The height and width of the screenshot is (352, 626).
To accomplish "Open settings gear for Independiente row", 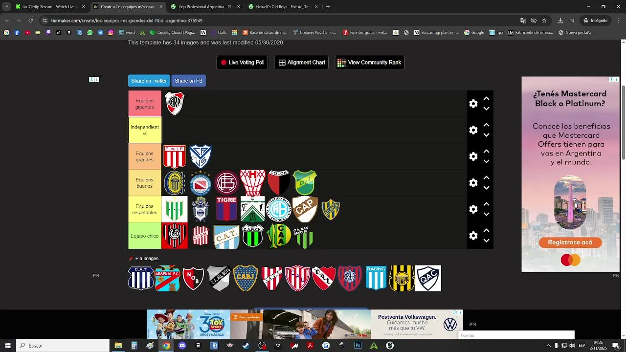I will tap(473, 130).
